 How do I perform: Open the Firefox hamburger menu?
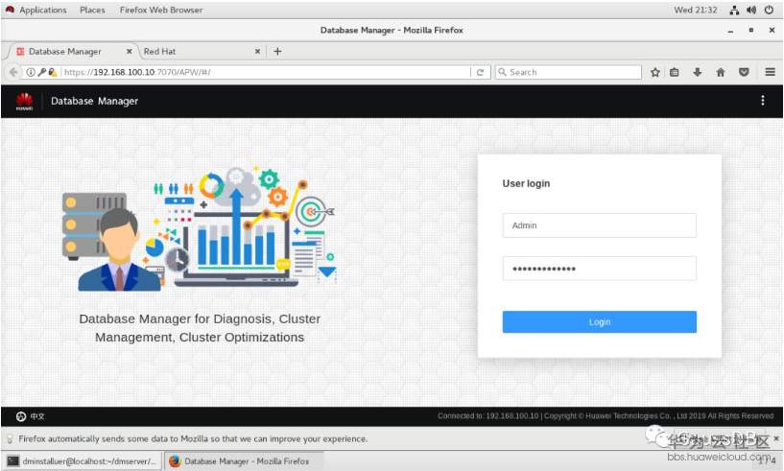tap(770, 72)
